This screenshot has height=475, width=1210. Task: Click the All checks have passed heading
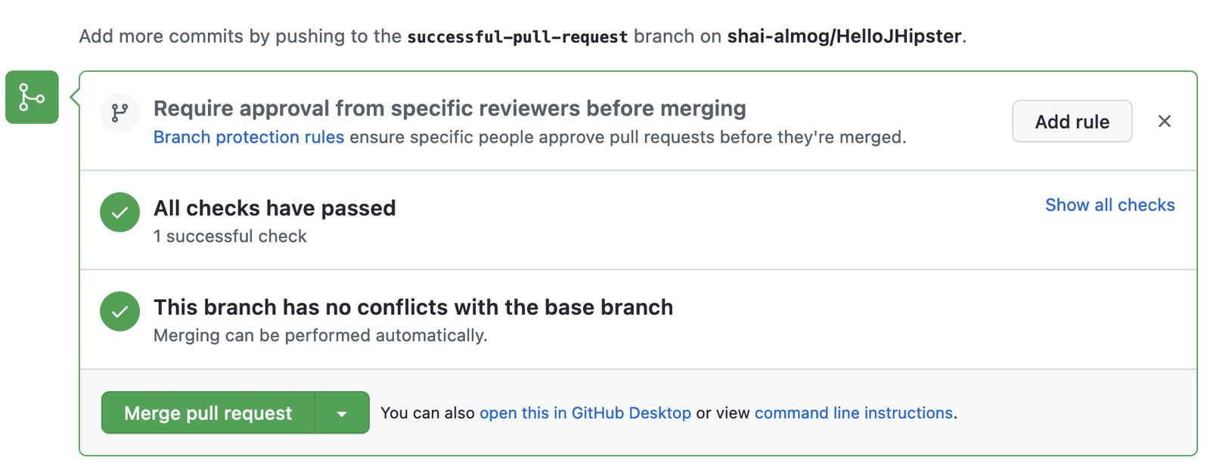coord(275,208)
